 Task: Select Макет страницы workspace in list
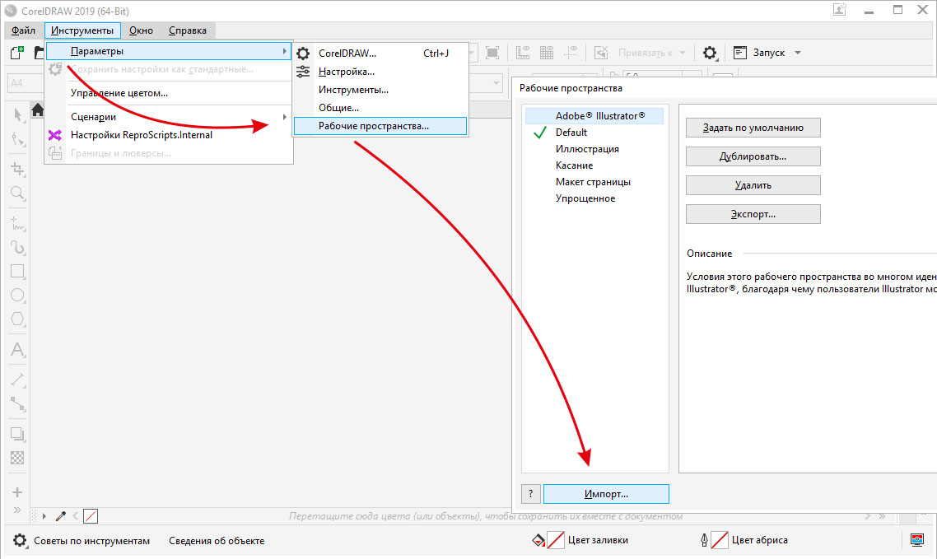[594, 182]
